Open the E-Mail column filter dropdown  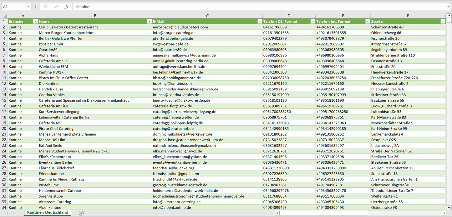point(259,22)
